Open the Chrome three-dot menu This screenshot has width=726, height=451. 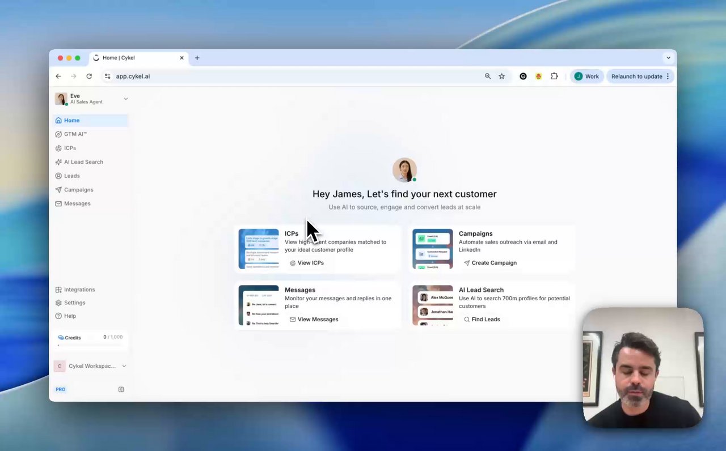click(x=668, y=76)
